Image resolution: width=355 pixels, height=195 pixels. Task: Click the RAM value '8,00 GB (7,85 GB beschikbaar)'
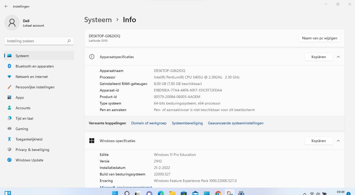click(x=178, y=84)
